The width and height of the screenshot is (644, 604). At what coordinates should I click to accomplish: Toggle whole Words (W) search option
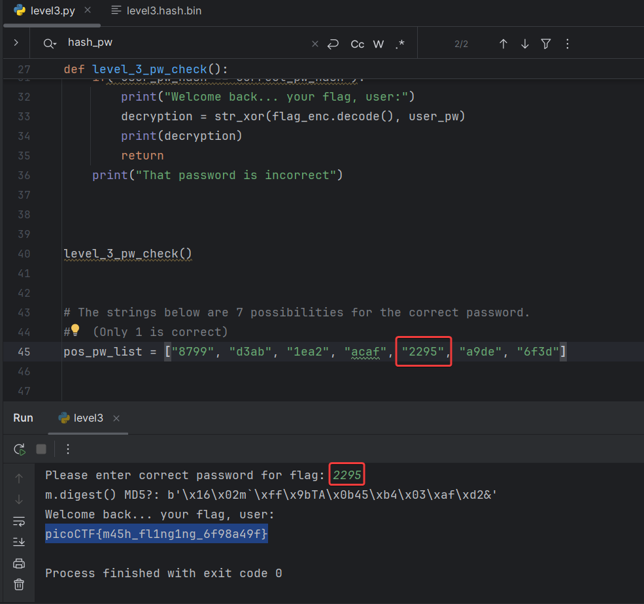pyautogui.click(x=379, y=44)
